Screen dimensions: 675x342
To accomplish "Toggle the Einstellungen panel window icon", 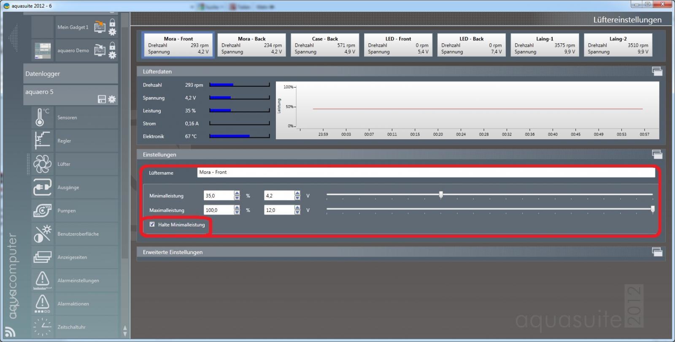I will [657, 154].
